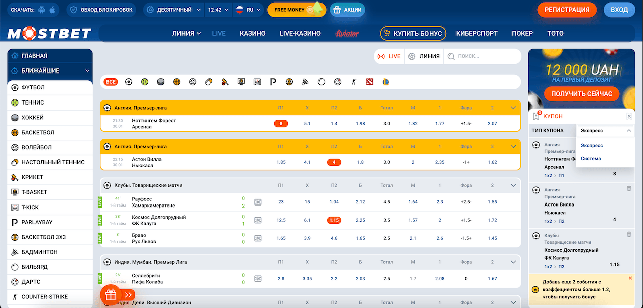Switch to LIVE mode beside the search field
643x308 pixels.
tap(389, 56)
